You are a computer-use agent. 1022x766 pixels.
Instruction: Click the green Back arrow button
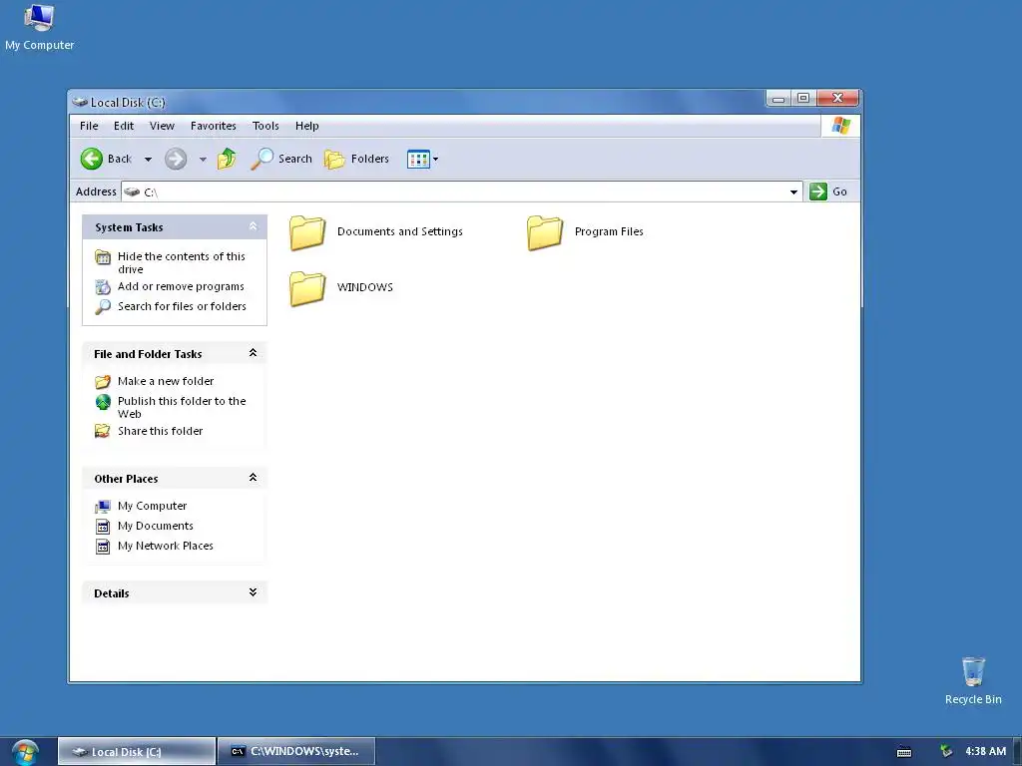[92, 159]
